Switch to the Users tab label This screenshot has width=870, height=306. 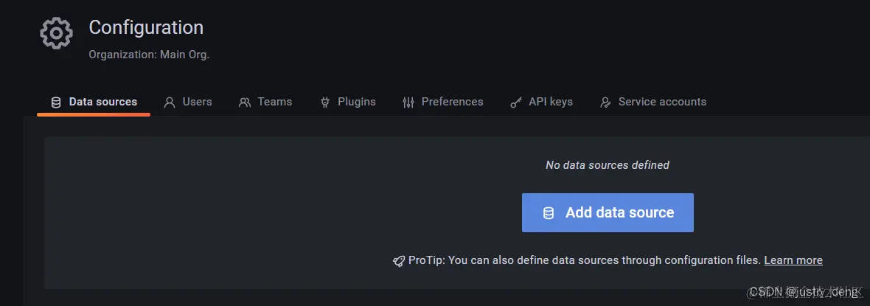(197, 102)
